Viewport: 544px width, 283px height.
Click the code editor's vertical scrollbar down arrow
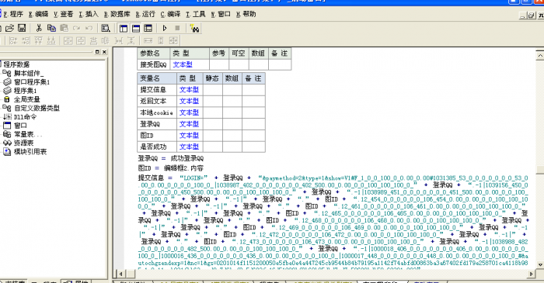click(x=540, y=264)
